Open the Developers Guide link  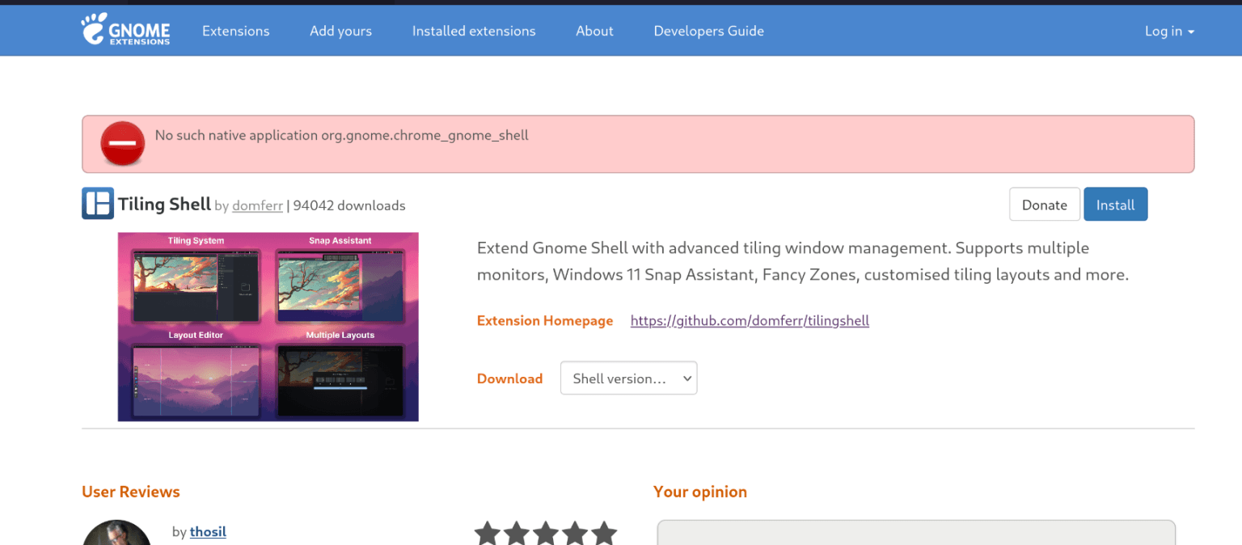click(708, 31)
